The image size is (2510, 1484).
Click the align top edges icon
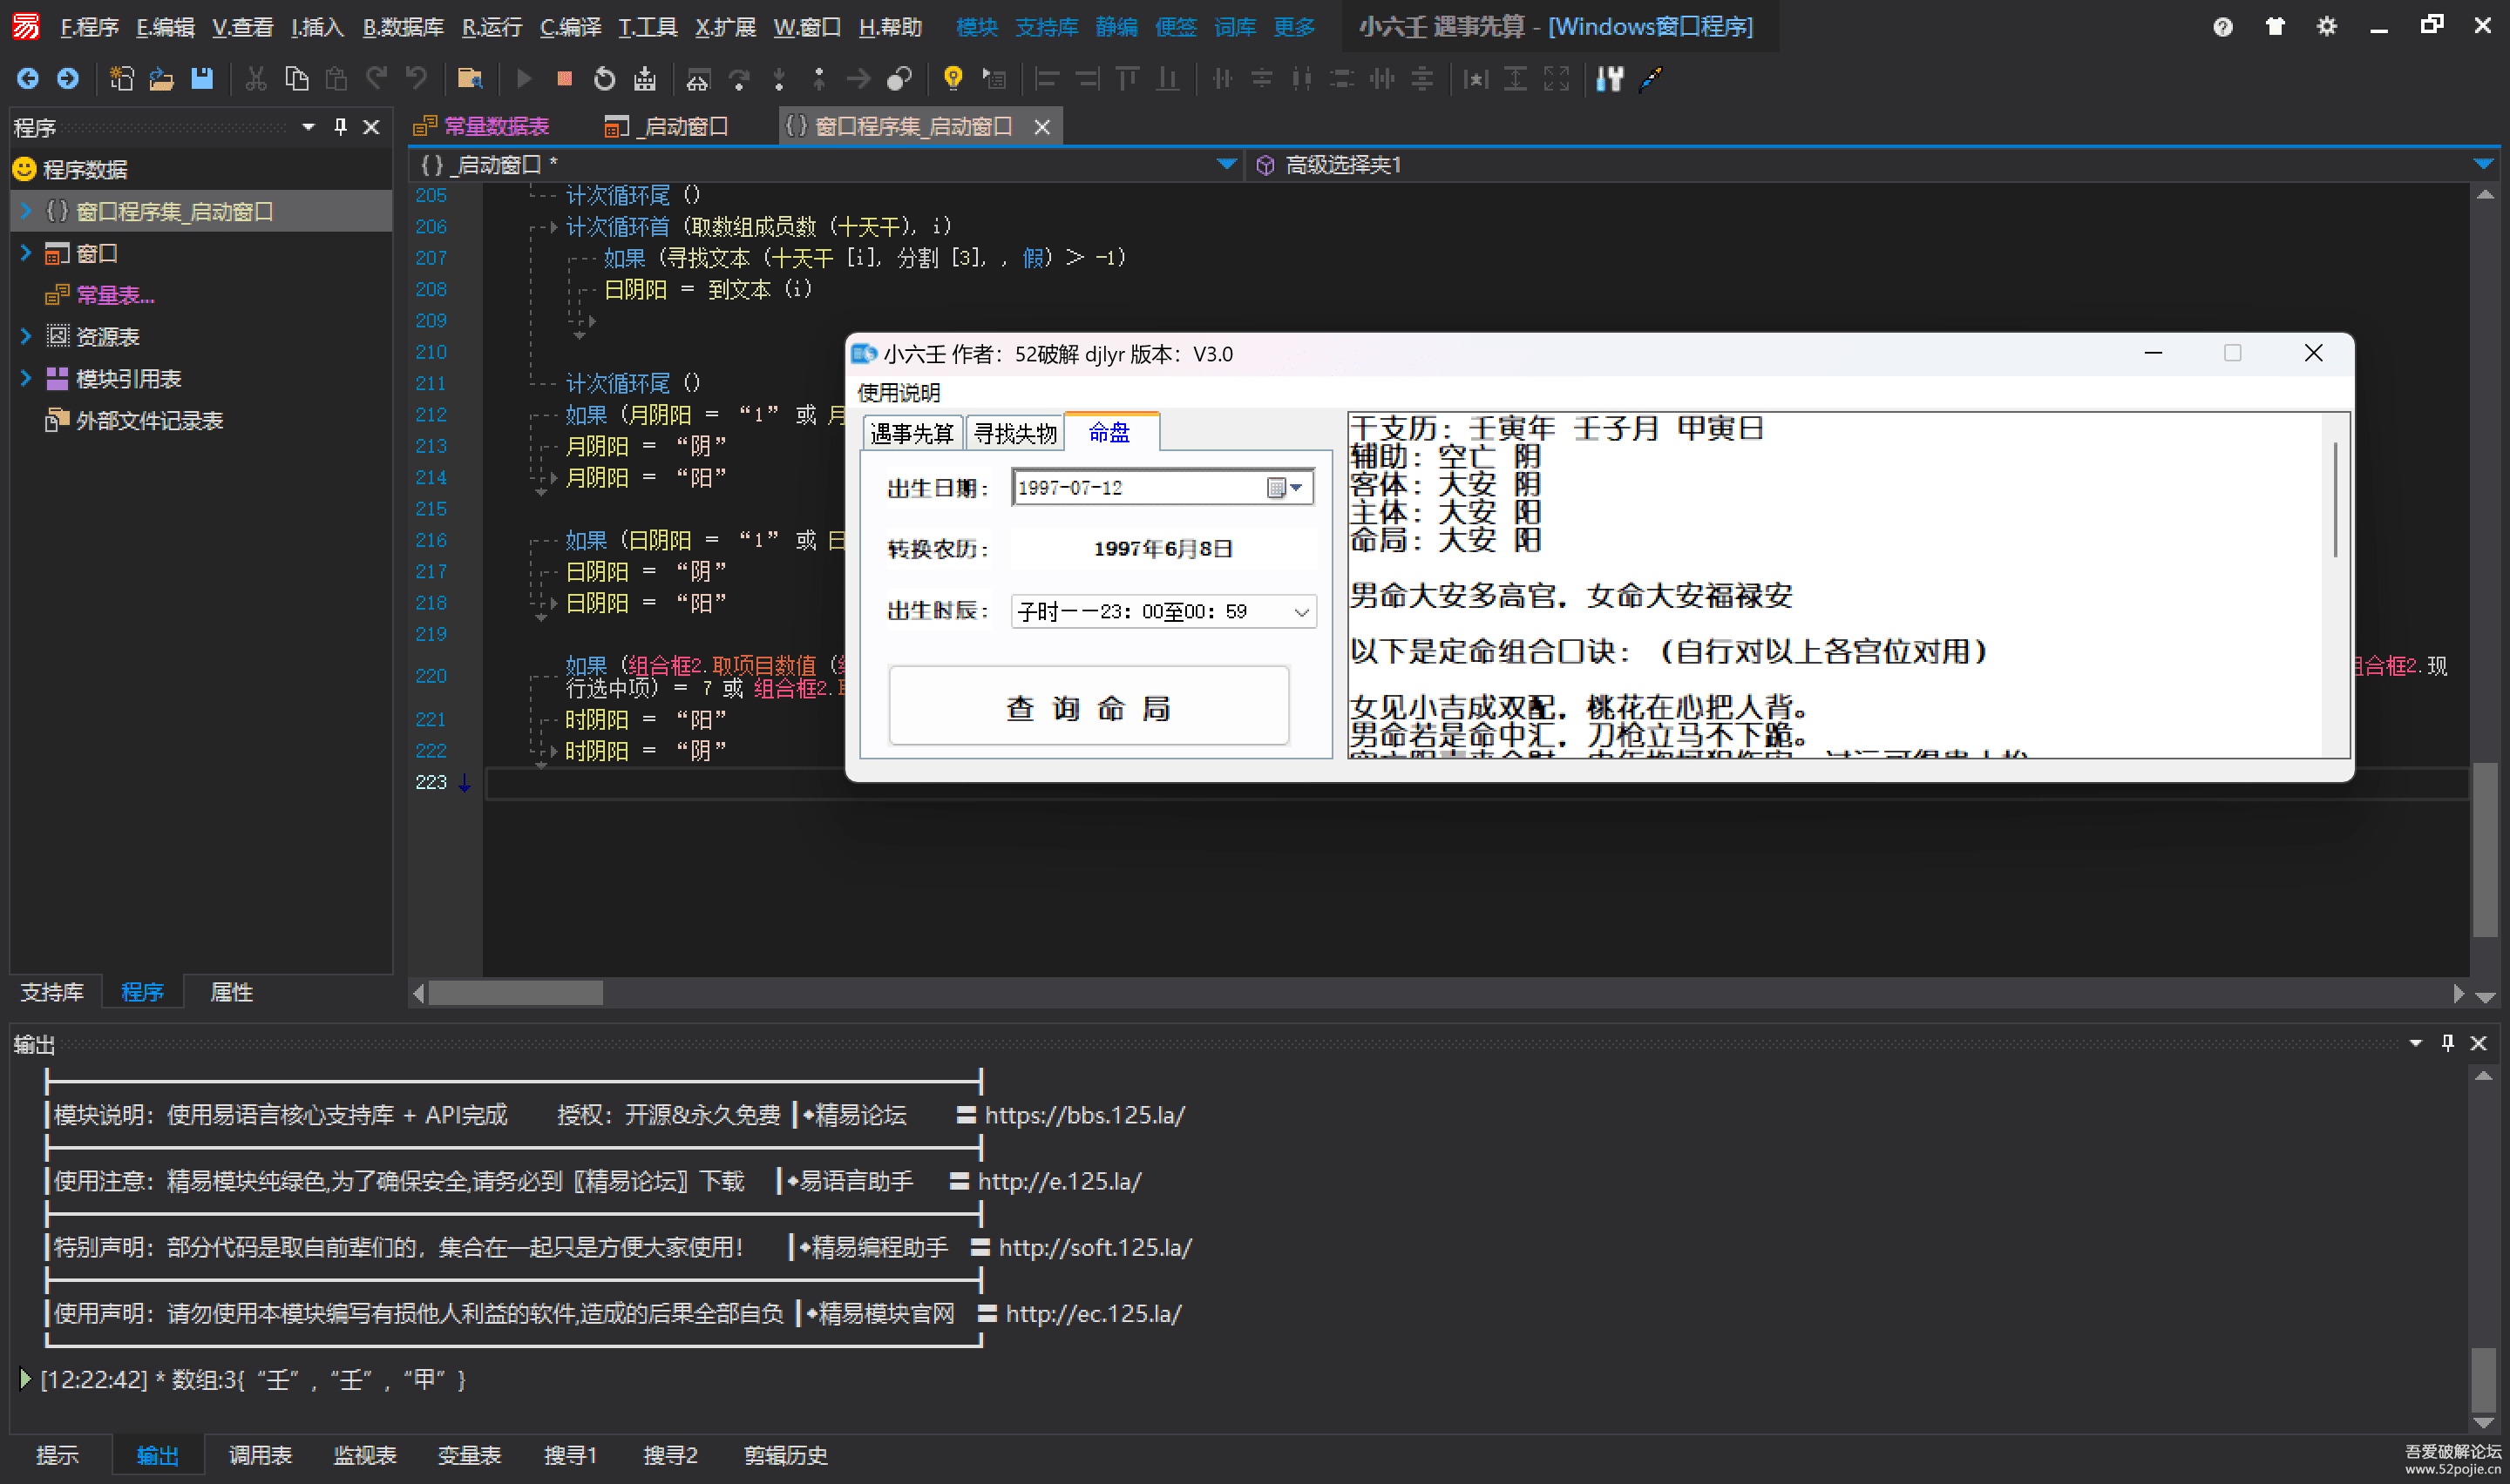click(1128, 78)
